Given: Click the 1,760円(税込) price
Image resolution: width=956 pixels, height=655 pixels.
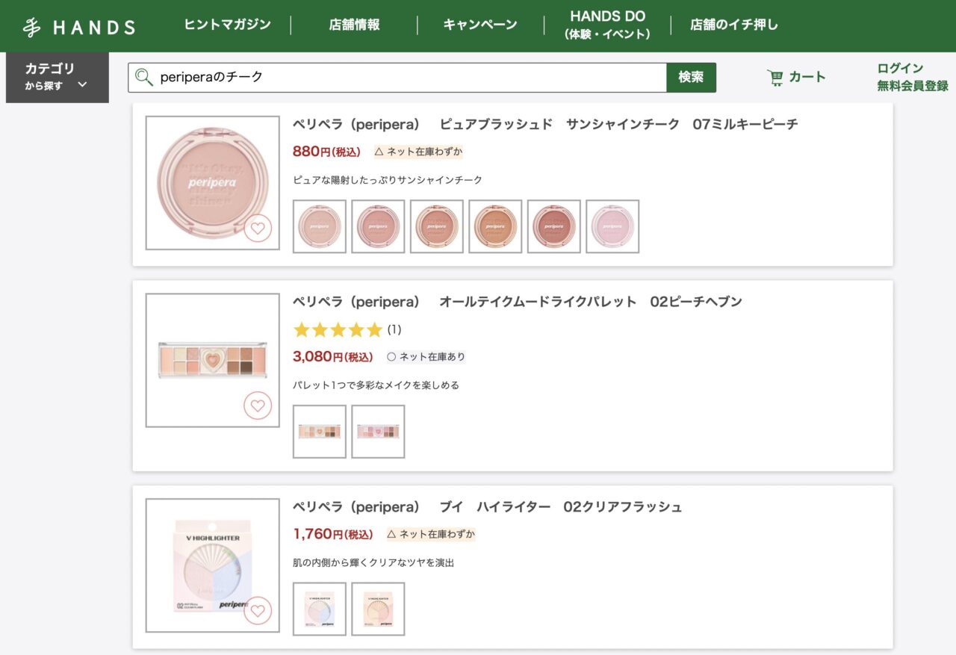Looking at the screenshot, I should point(332,534).
